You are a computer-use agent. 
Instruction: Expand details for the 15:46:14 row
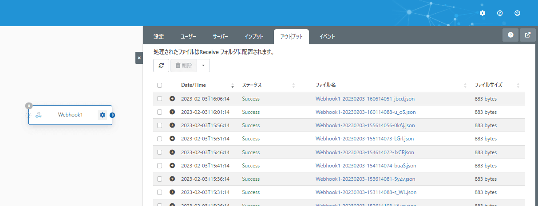(x=172, y=152)
